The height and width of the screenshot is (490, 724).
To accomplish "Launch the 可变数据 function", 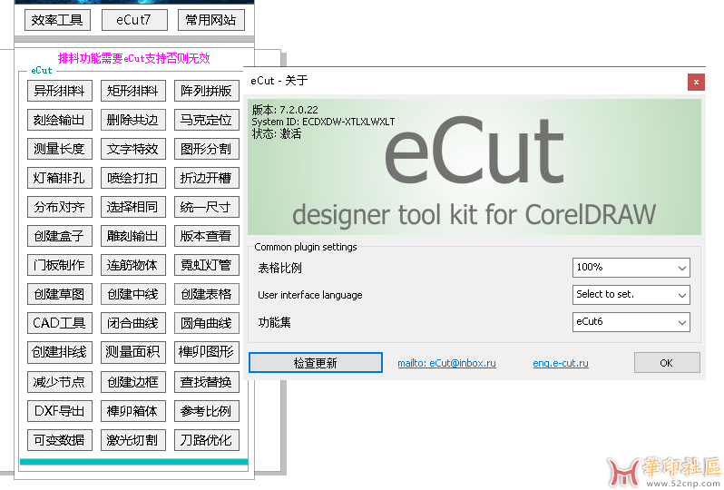I will pos(60,440).
